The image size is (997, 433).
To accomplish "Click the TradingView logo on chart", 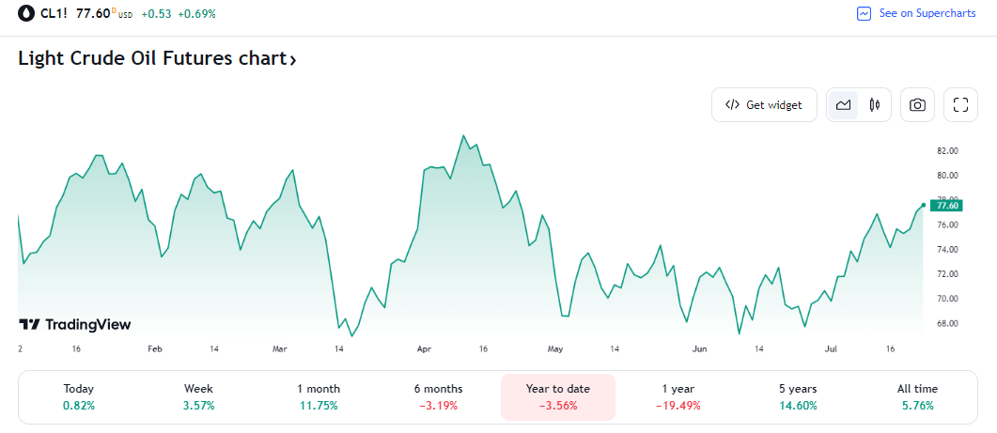I will point(75,324).
